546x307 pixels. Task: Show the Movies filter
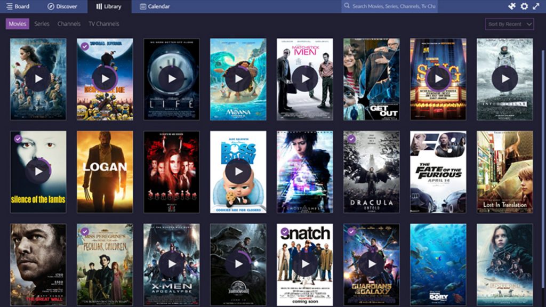coord(18,23)
